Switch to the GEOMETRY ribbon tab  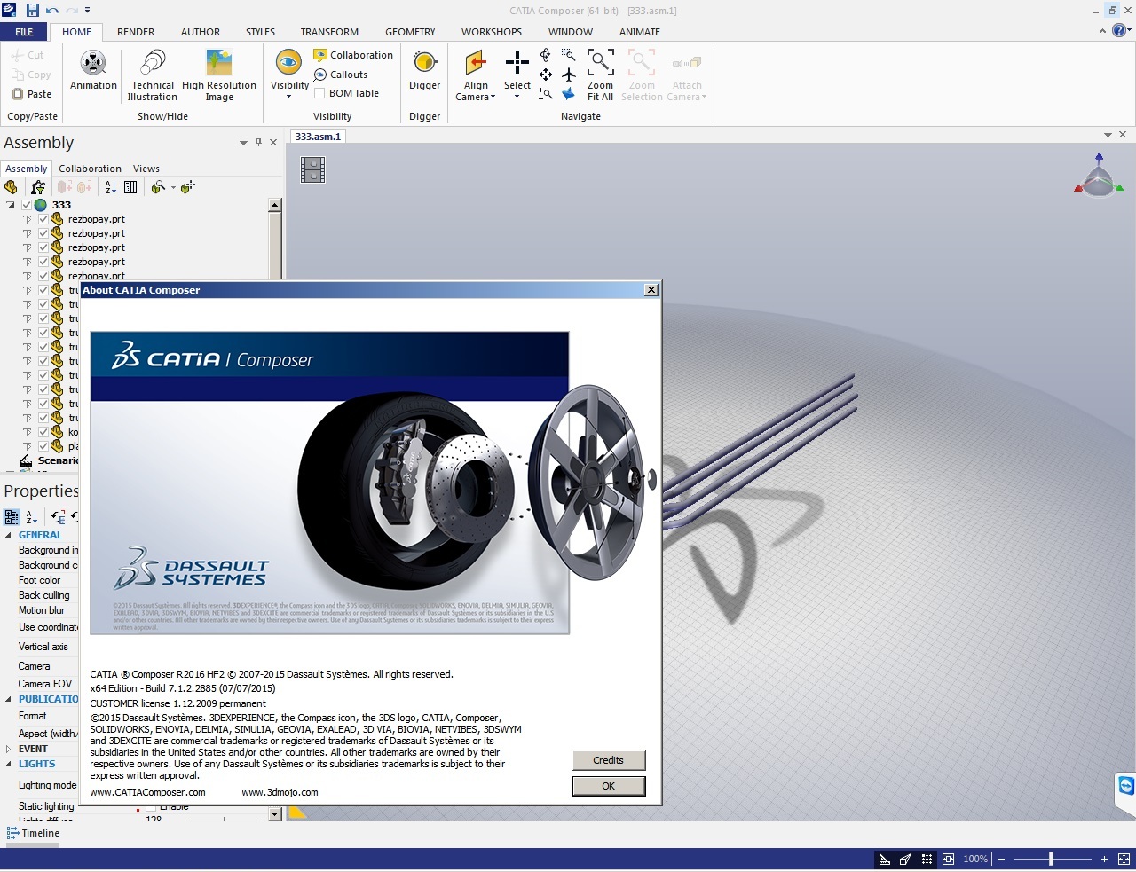(x=410, y=32)
